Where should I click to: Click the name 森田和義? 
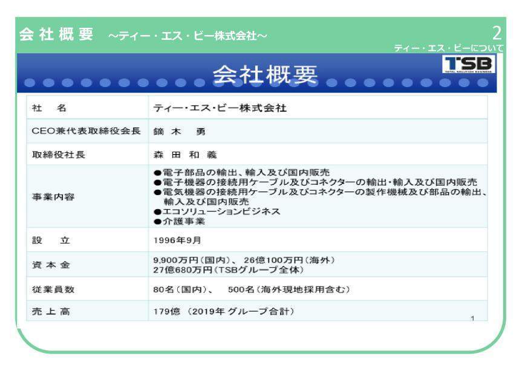pos(185,155)
